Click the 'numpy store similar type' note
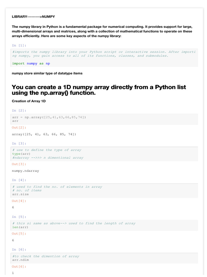The width and height of the screenshot is (207, 277). pyautogui.click(x=47, y=73)
